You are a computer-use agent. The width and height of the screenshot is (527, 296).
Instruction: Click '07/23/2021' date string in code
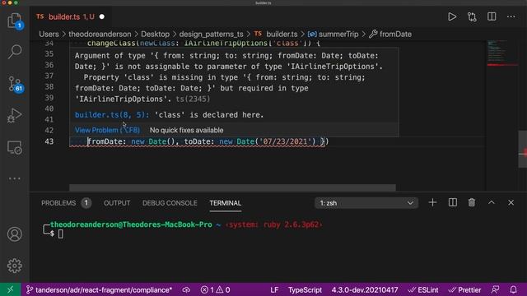[x=286, y=141]
